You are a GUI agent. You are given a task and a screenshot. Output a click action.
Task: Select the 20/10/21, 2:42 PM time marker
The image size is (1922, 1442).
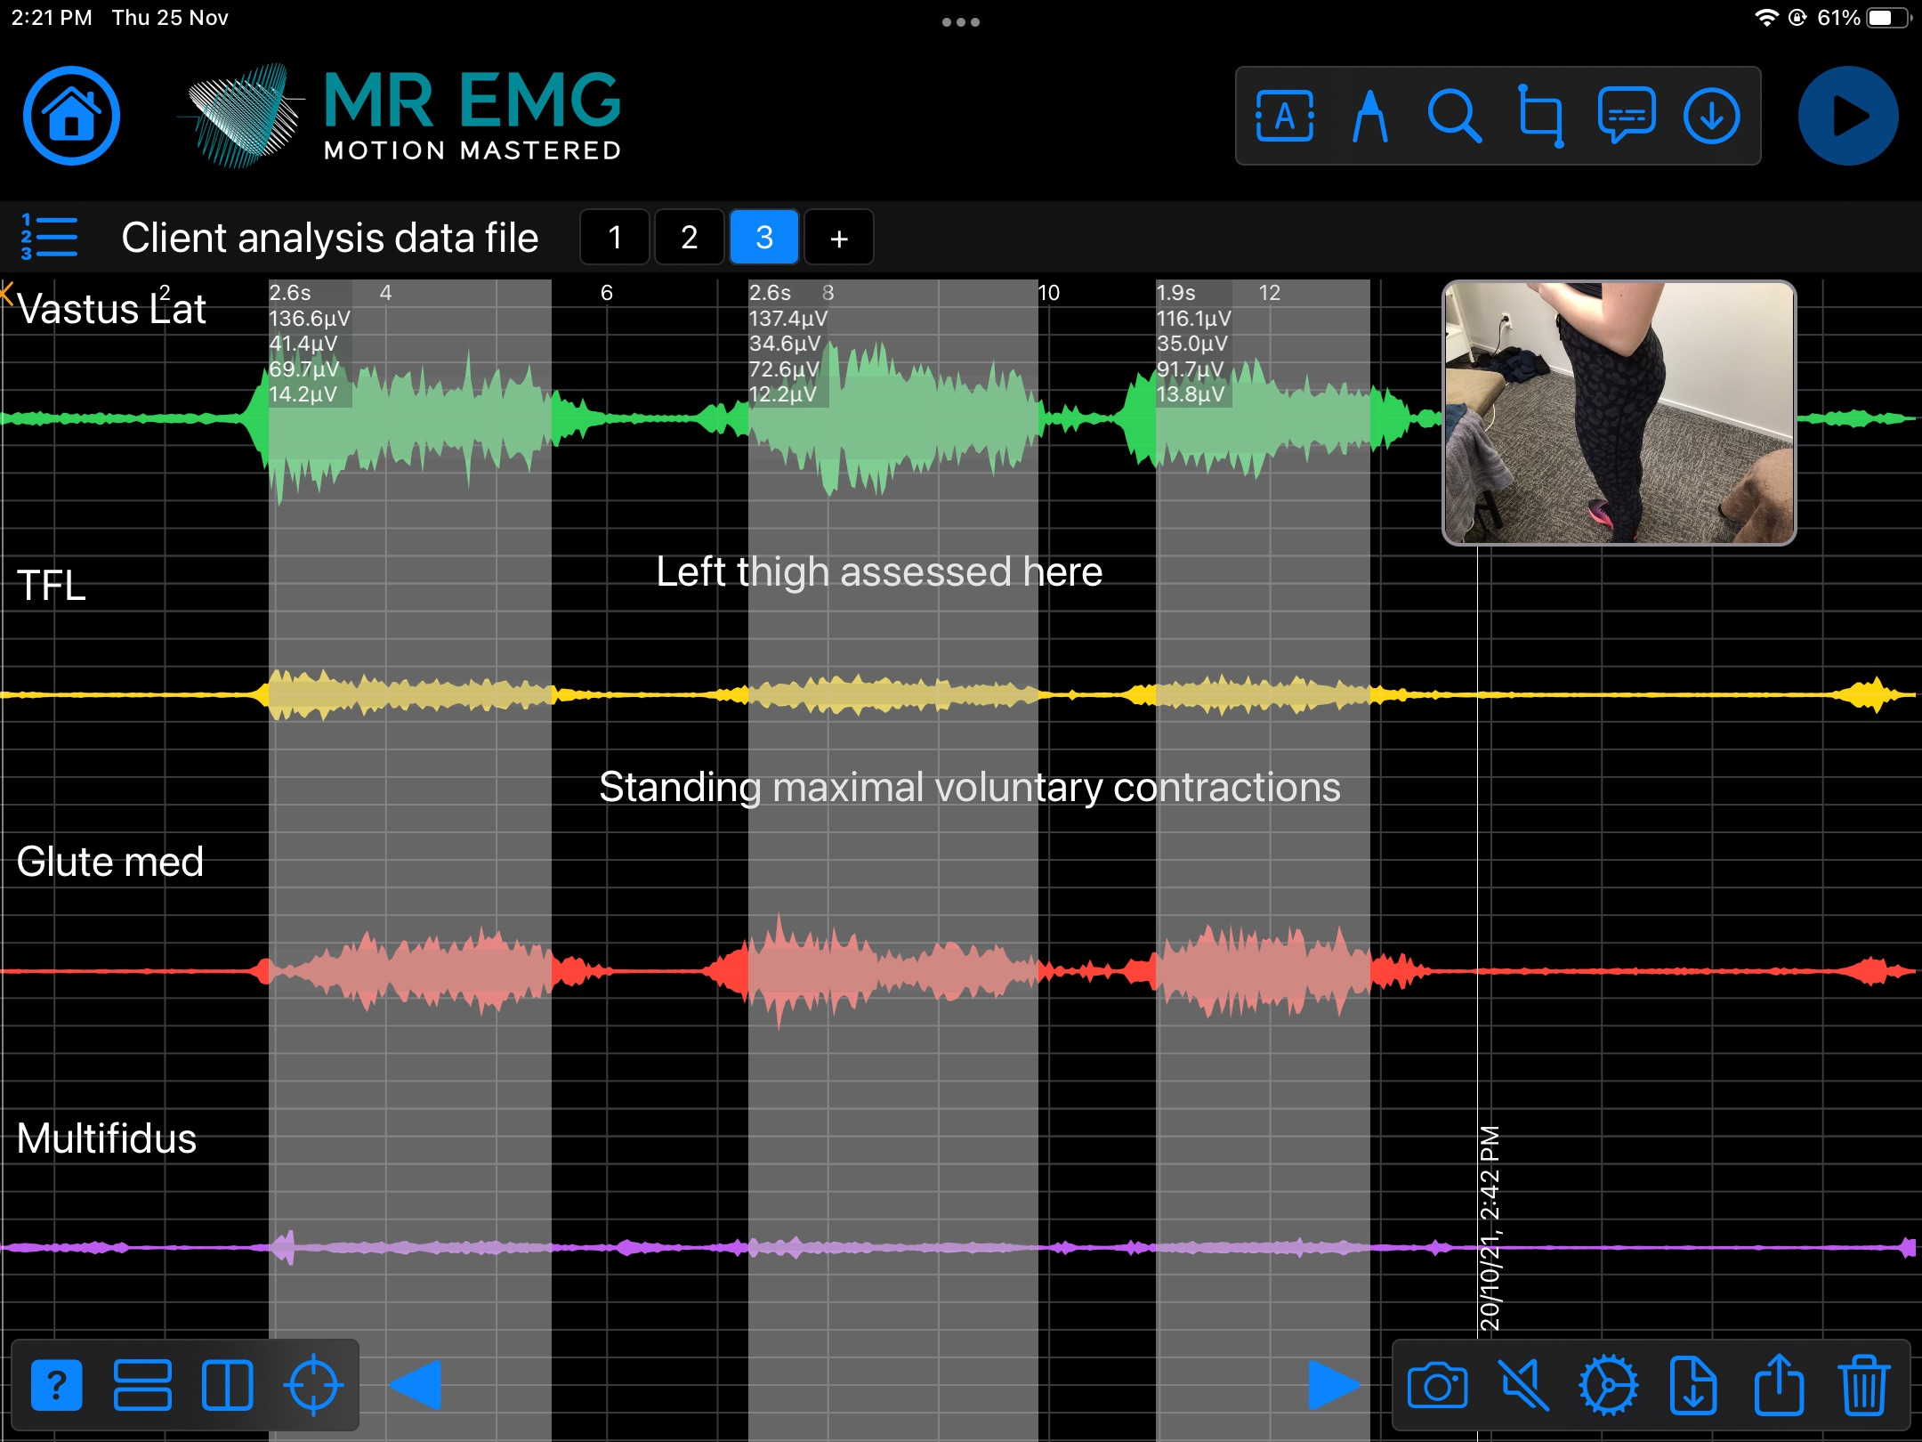[x=1490, y=1228]
